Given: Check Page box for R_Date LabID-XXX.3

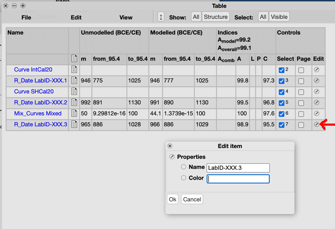Looking at the screenshot, I should click(301, 125).
